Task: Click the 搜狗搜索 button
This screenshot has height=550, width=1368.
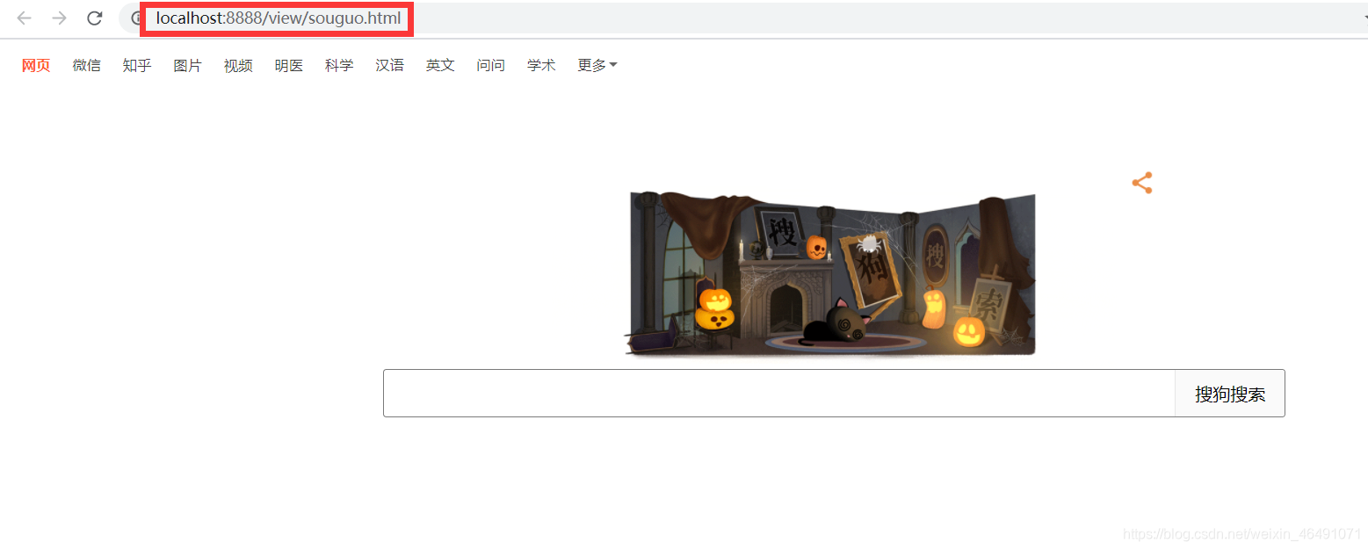Action: coord(1230,394)
